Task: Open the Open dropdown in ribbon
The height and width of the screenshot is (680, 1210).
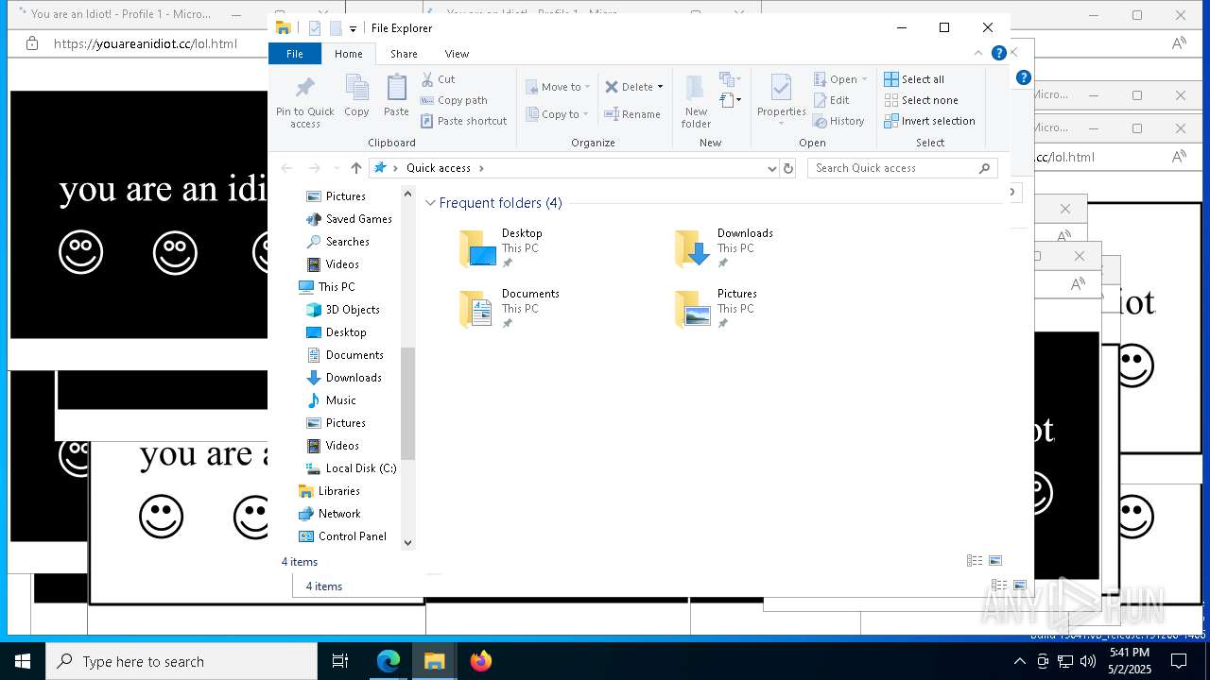Action: 864,79
